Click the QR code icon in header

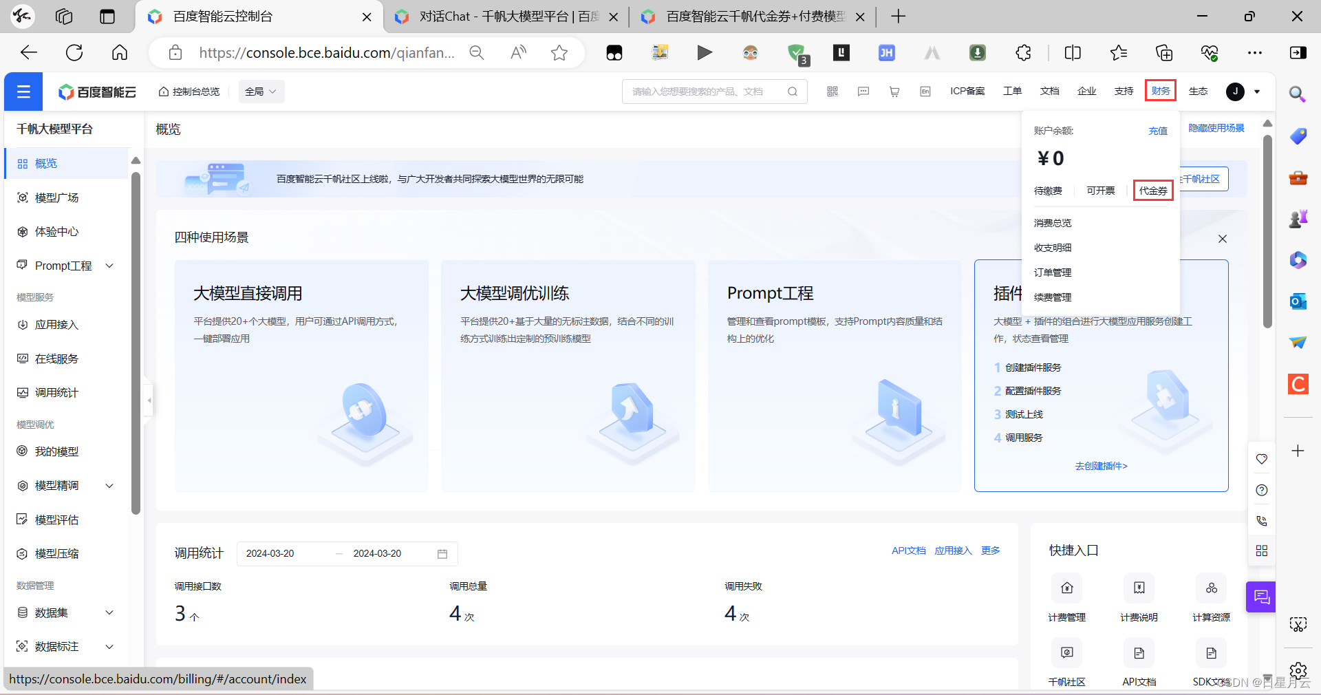click(x=833, y=92)
